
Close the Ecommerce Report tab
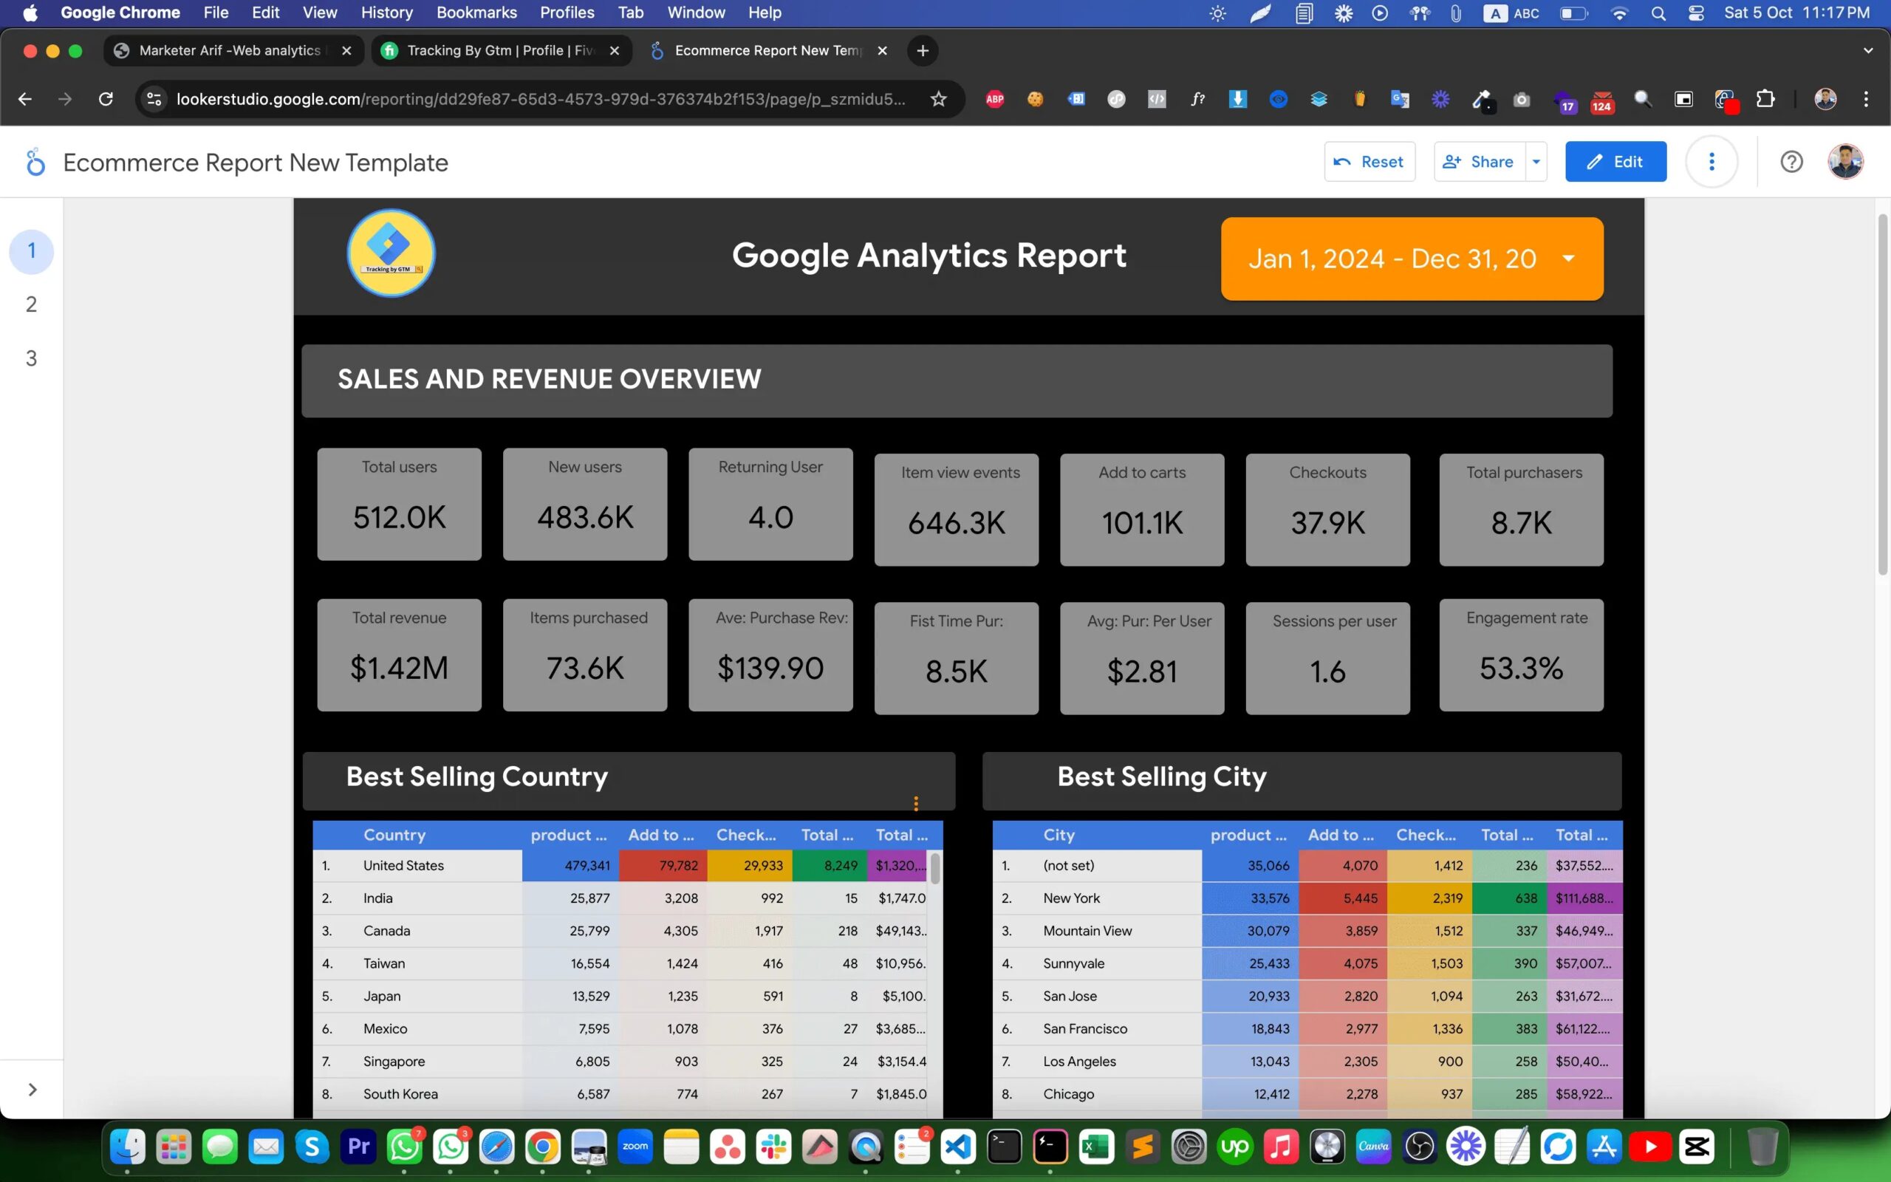point(882,51)
